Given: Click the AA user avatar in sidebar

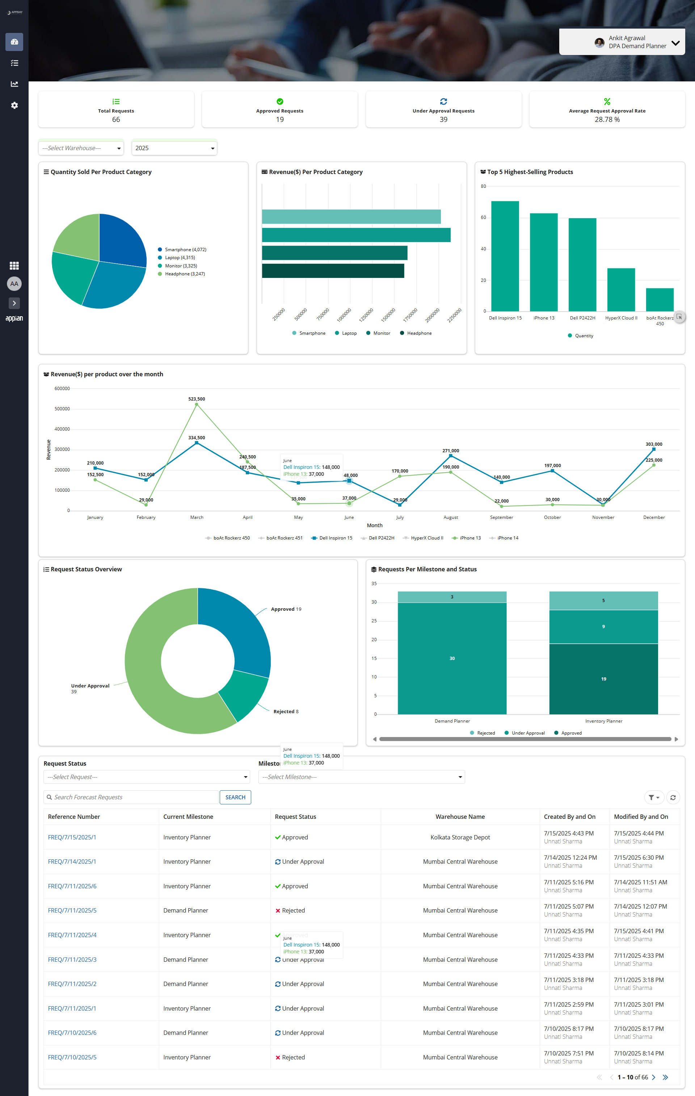Looking at the screenshot, I should (x=14, y=284).
